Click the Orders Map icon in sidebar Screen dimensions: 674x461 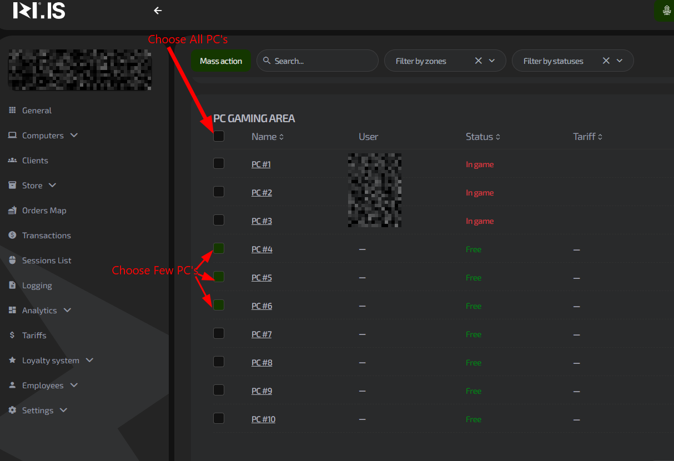click(x=12, y=211)
